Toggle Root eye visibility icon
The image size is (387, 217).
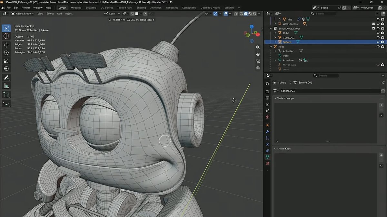point(378,47)
